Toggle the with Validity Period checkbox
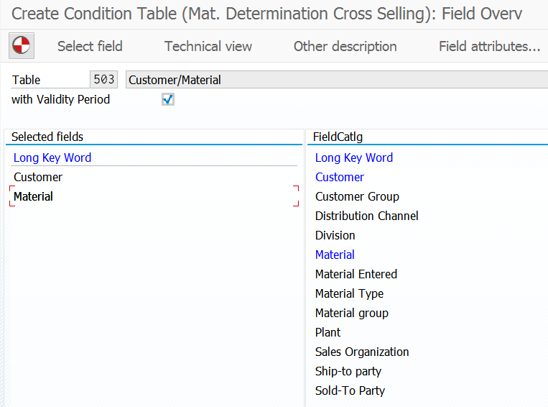Screen dimensions: 548x407 pyautogui.click(x=168, y=99)
